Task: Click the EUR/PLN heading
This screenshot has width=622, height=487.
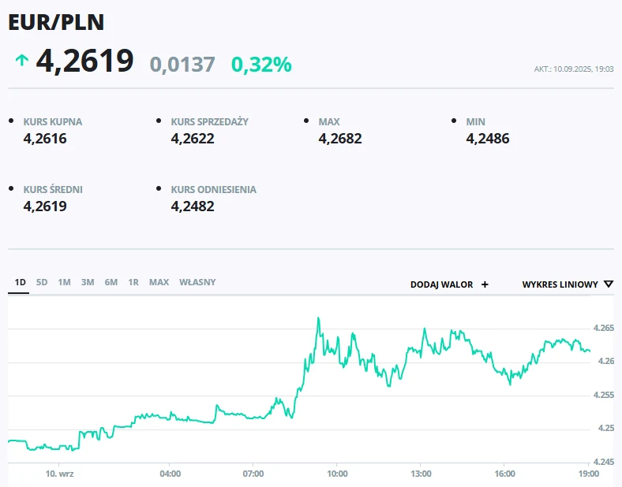Action: click(56, 22)
